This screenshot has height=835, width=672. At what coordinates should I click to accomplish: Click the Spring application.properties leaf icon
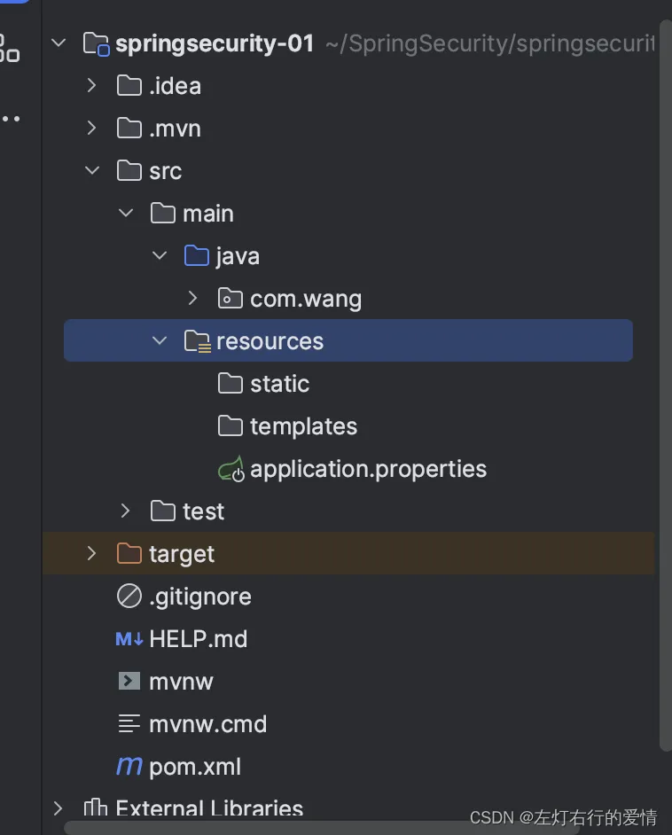tap(231, 469)
